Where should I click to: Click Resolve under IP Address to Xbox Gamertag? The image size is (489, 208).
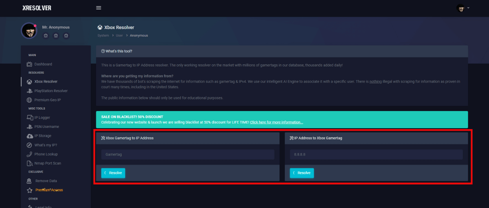tap(302, 173)
